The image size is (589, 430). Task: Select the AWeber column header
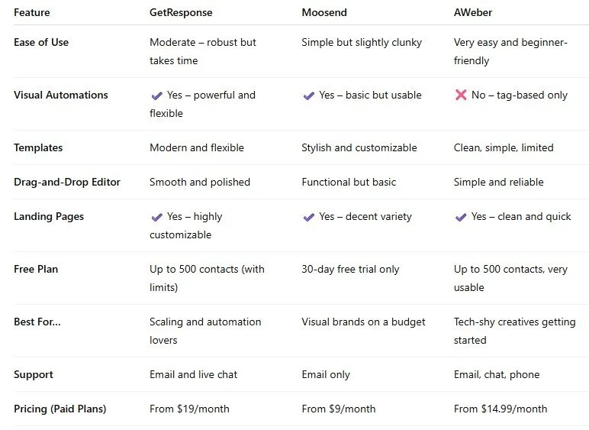[473, 13]
